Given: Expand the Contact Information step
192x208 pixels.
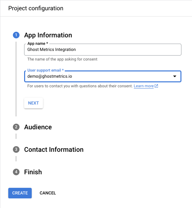Looking at the screenshot, I should [x=54, y=149].
